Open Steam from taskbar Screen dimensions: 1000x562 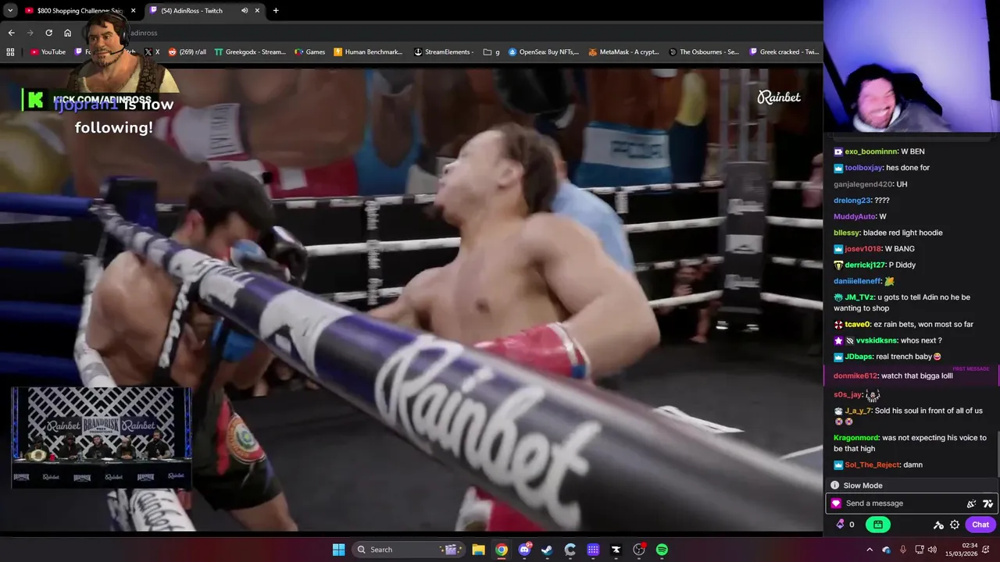tap(547, 550)
